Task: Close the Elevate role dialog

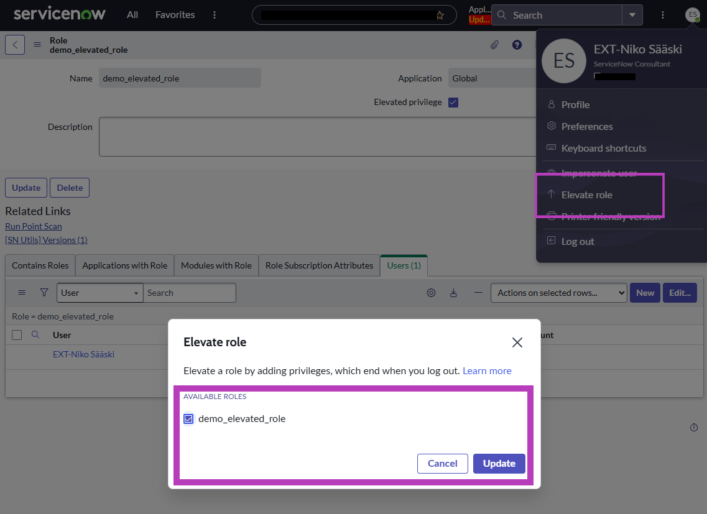Action: [517, 342]
